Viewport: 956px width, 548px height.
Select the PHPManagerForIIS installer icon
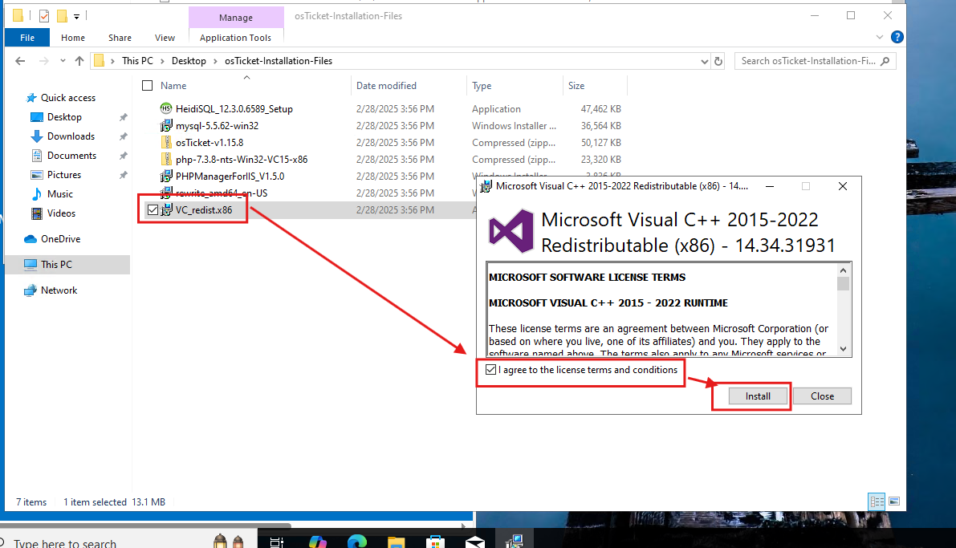pos(166,177)
